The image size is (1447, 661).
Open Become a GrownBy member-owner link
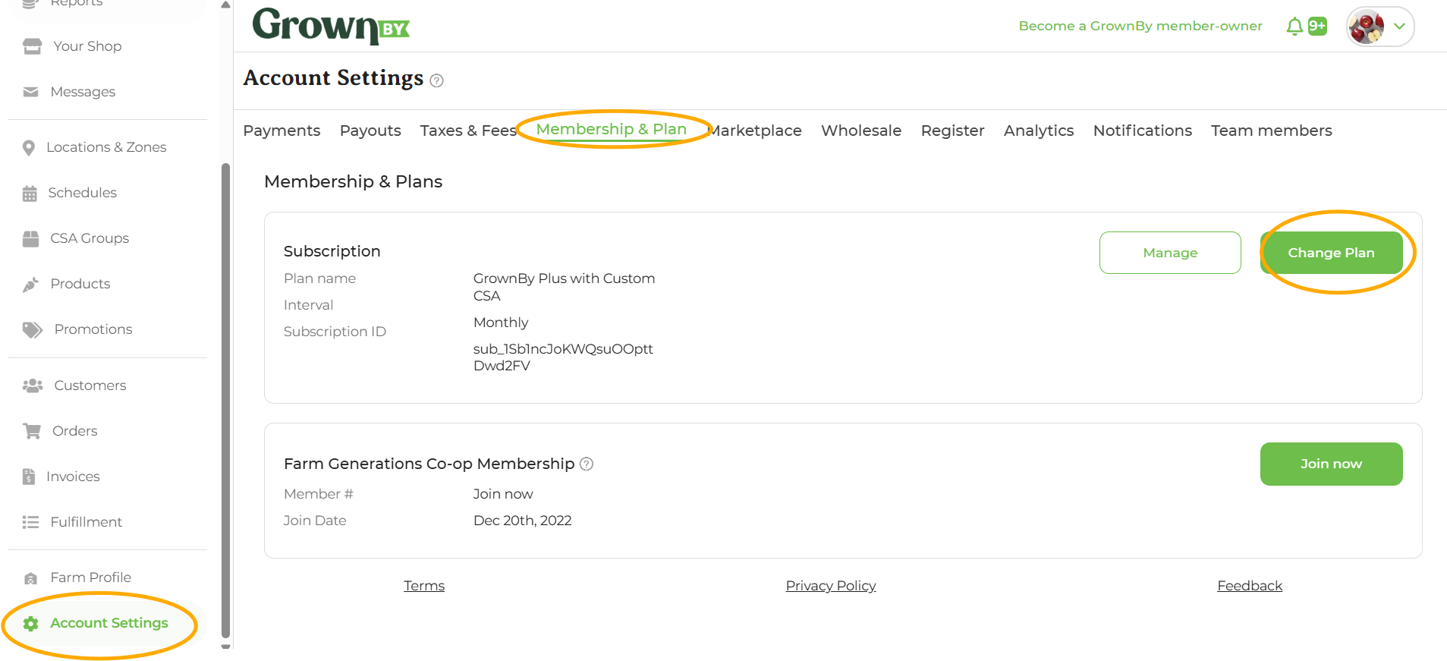(x=1140, y=26)
